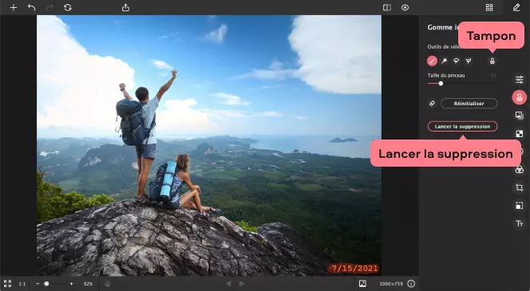Image resolution: width=530 pixels, height=291 pixels.
Task: Toggle fit-to-screen view in bottom bar
Action: (7, 284)
